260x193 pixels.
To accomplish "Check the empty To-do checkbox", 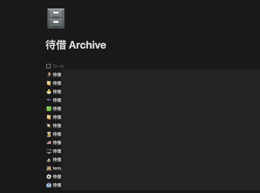I will [x=49, y=66].
